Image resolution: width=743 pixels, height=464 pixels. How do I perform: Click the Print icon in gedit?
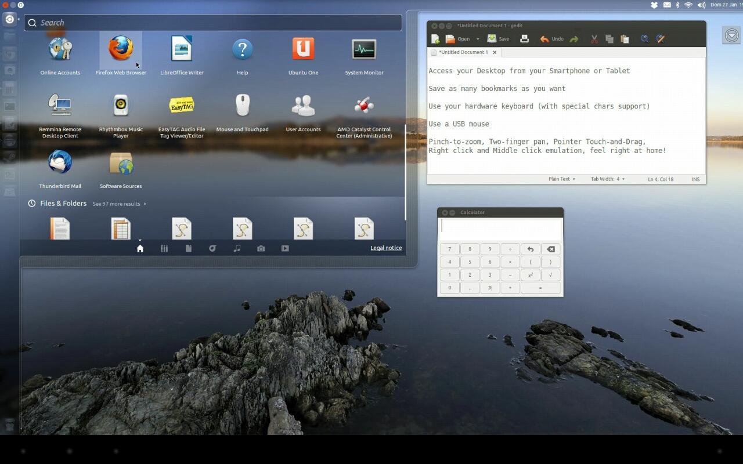tap(524, 38)
